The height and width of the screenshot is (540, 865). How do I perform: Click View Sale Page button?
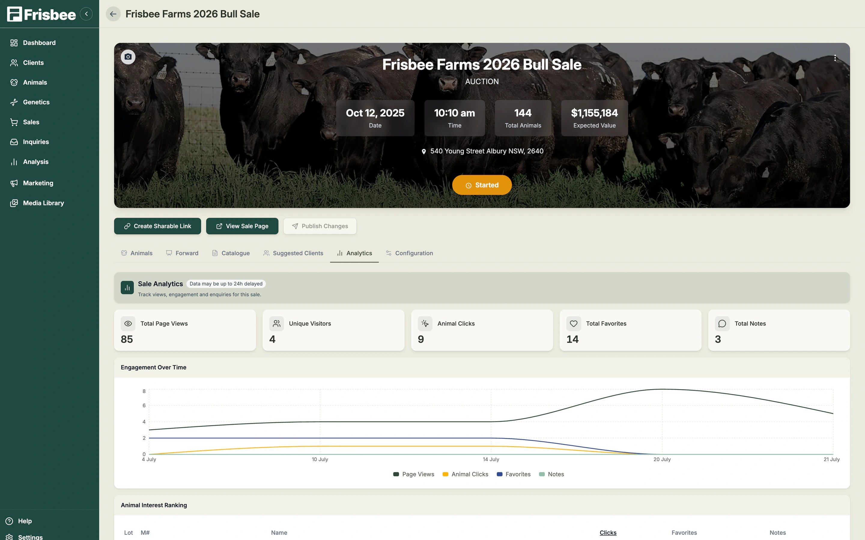pyautogui.click(x=242, y=226)
